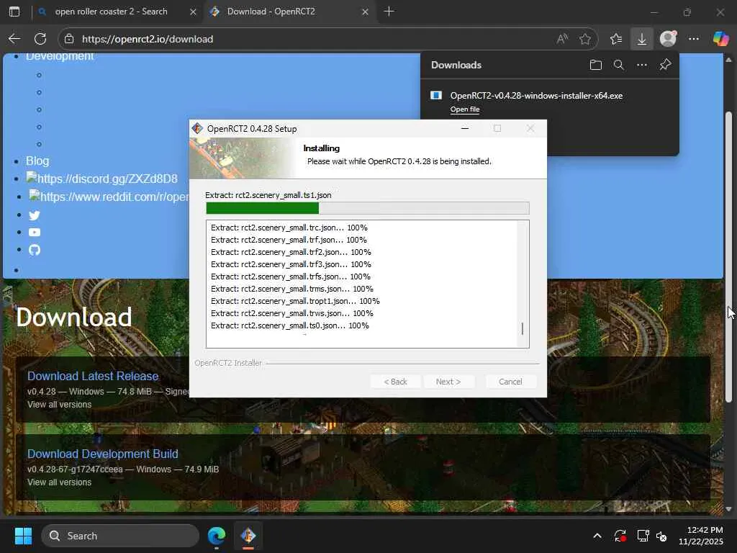Show hidden system tray icons

point(597,536)
